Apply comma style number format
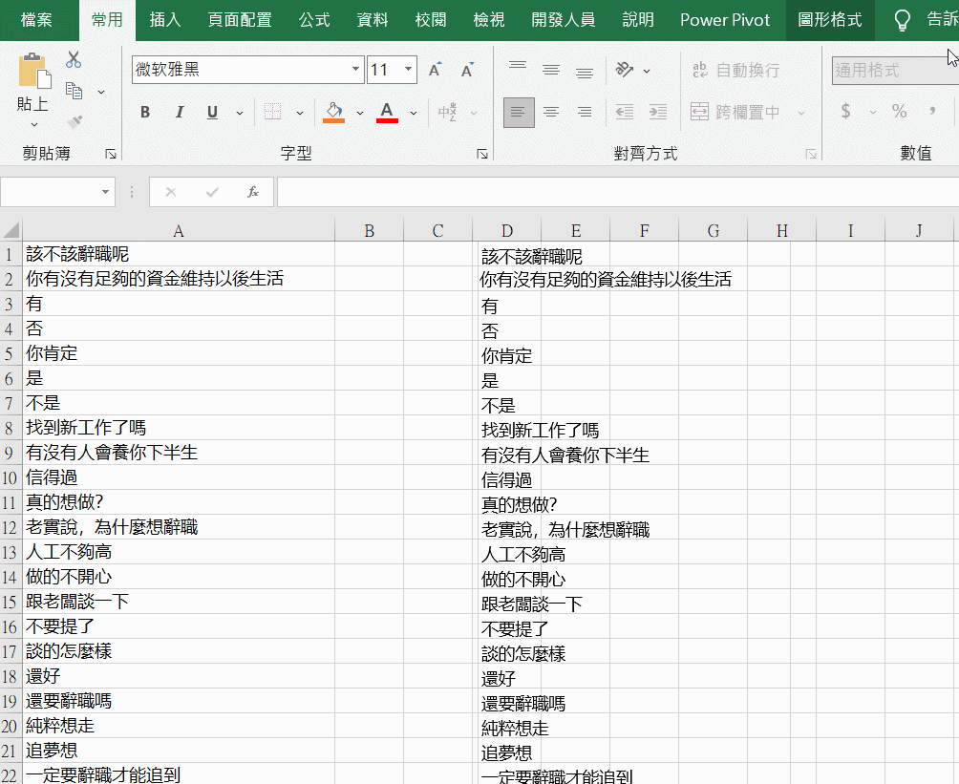Image resolution: width=959 pixels, height=784 pixels. pyautogui.click(x=932, y=111)
